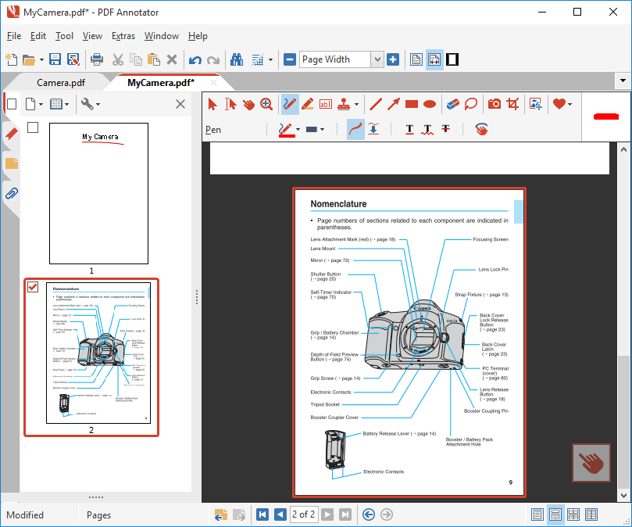Click the red pen color swatch
This screenshot has width=632, height=527.
[x=287, y=130]
